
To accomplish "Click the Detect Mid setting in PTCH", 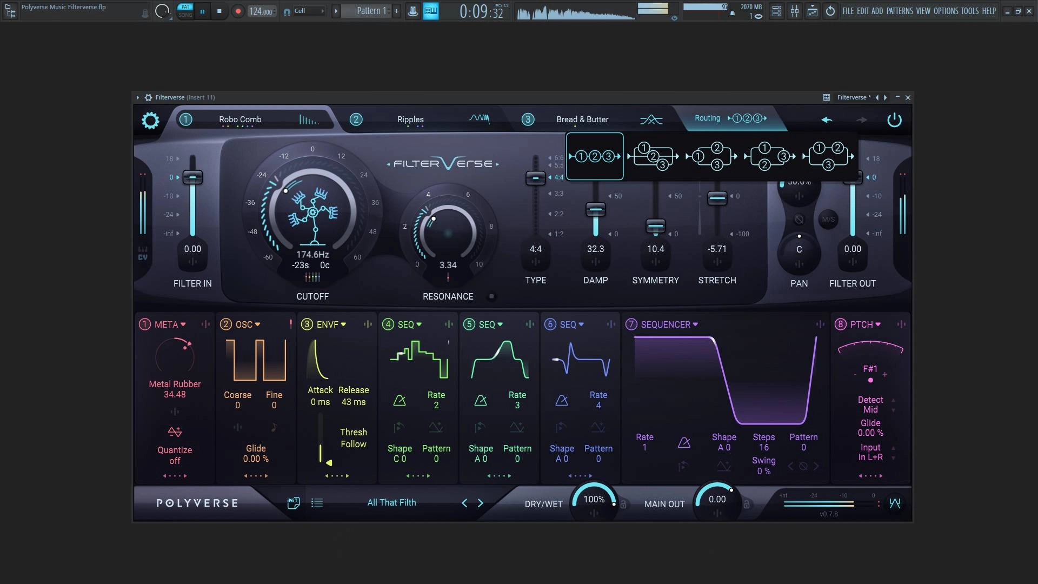I will pyautogui.click(x=870, y=404).
